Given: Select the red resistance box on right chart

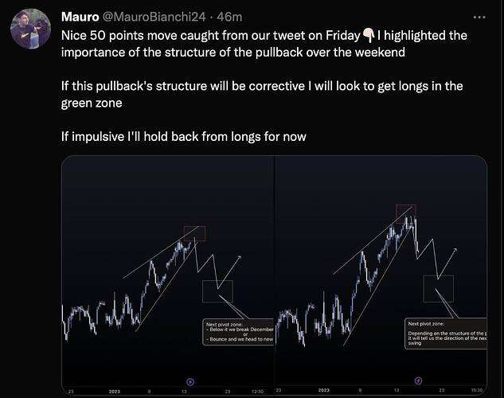Looking at the screenshot, I should coord(406,212).
